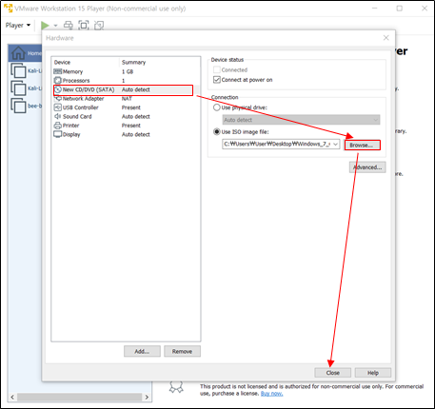Select the Display device row
Viewport: 435px width, 409px height.
126,134
